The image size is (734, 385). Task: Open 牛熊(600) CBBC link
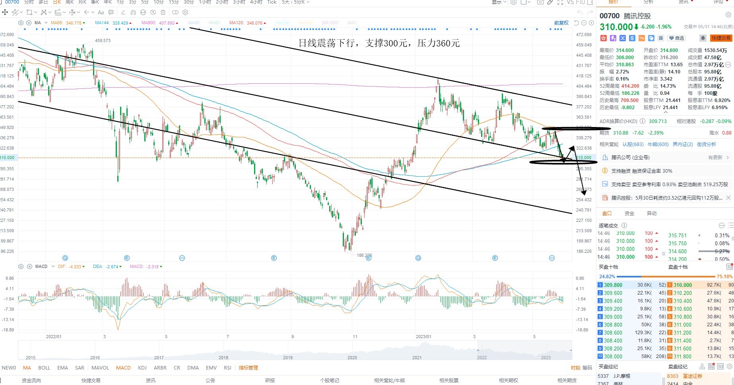(x=658, y=144)
